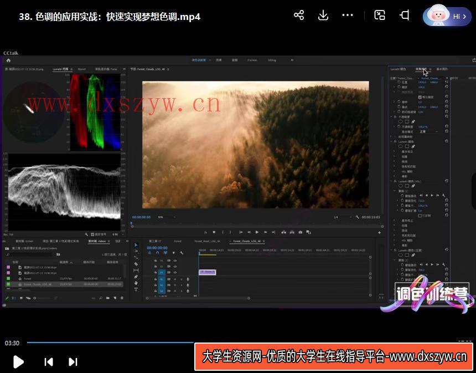This screenshot has width=476, height=373.
Task: Create ellipse mask under opacity effect
Action: 400,121
